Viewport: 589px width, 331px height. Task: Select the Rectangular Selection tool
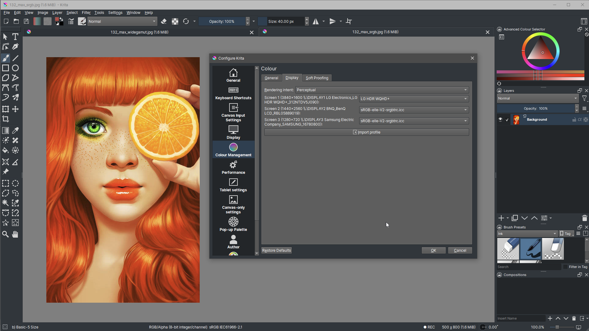pyautogui.click(x=6, y=183)
